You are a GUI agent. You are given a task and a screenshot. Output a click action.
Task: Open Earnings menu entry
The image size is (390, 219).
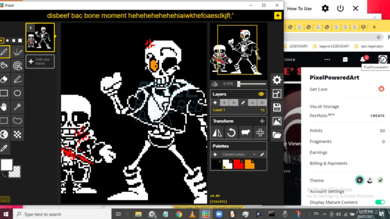pyautogui.click(x=318, y=152)
